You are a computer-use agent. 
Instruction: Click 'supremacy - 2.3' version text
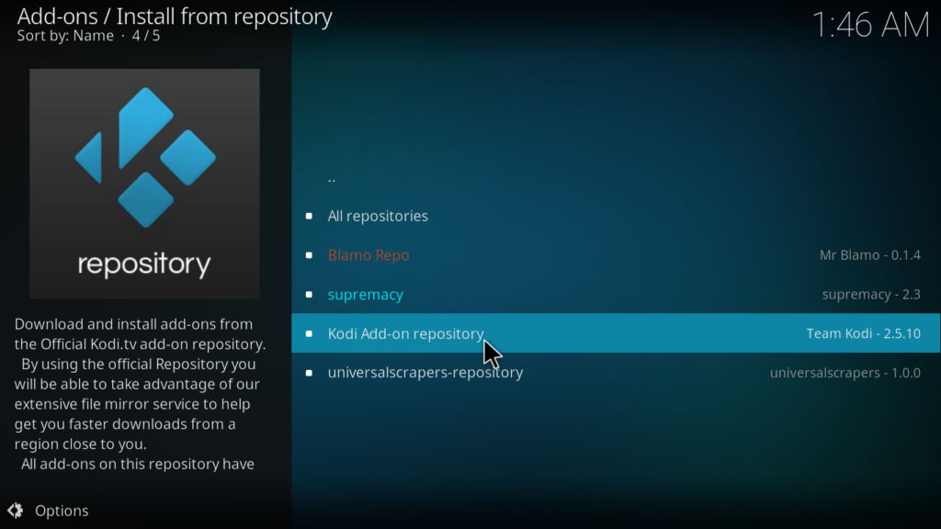[871, 295]
